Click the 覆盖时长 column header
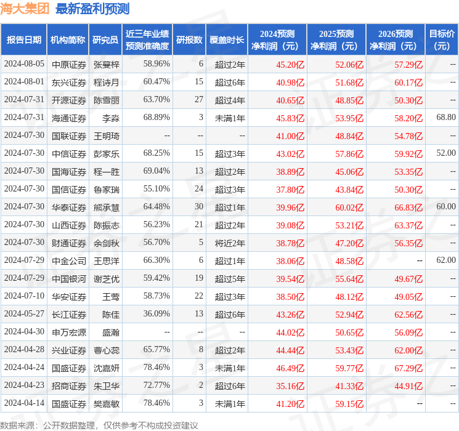Screen dimensions: 459x431 (227, 40)
